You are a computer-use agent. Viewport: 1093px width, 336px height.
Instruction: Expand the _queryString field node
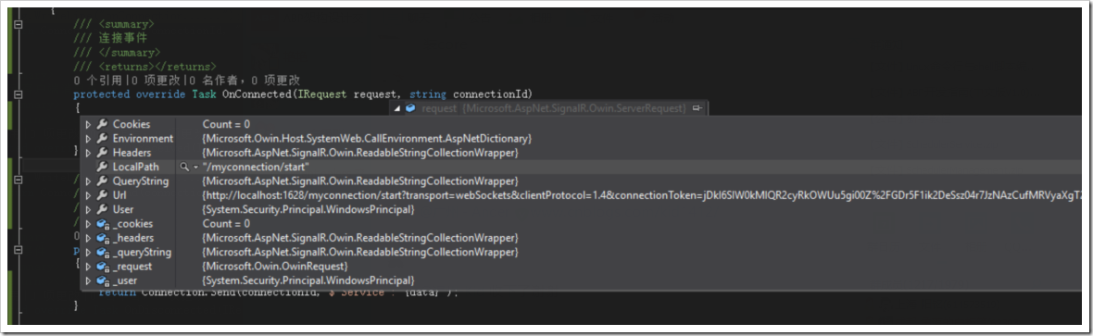[x=88, y=252]
